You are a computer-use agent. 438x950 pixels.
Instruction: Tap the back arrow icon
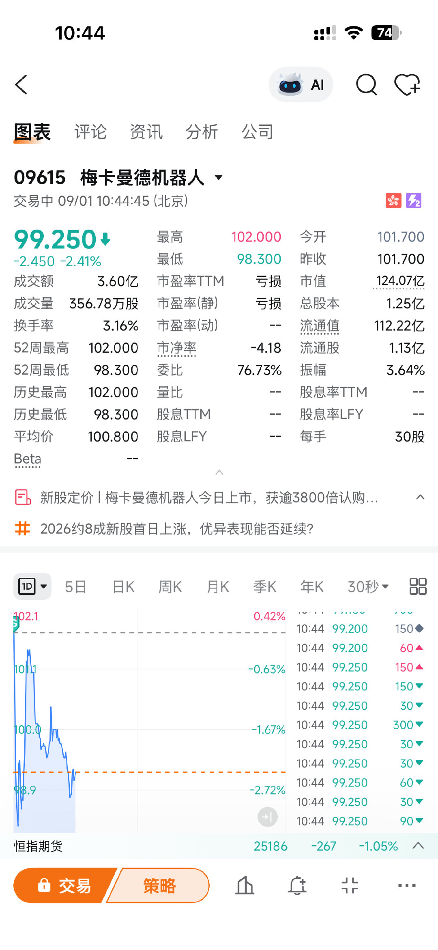tap(21, 84)
